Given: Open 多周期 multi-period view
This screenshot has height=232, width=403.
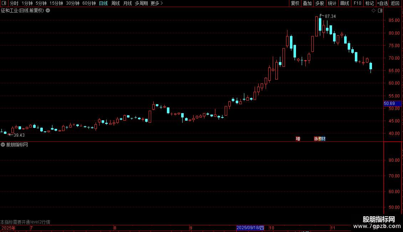Looking at the screenshot, I should (141, 3).
